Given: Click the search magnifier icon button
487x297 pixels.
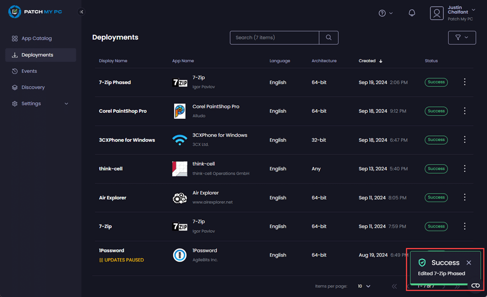Looking at the screenshot, I should pyautogui.click(x=328, y=37).
